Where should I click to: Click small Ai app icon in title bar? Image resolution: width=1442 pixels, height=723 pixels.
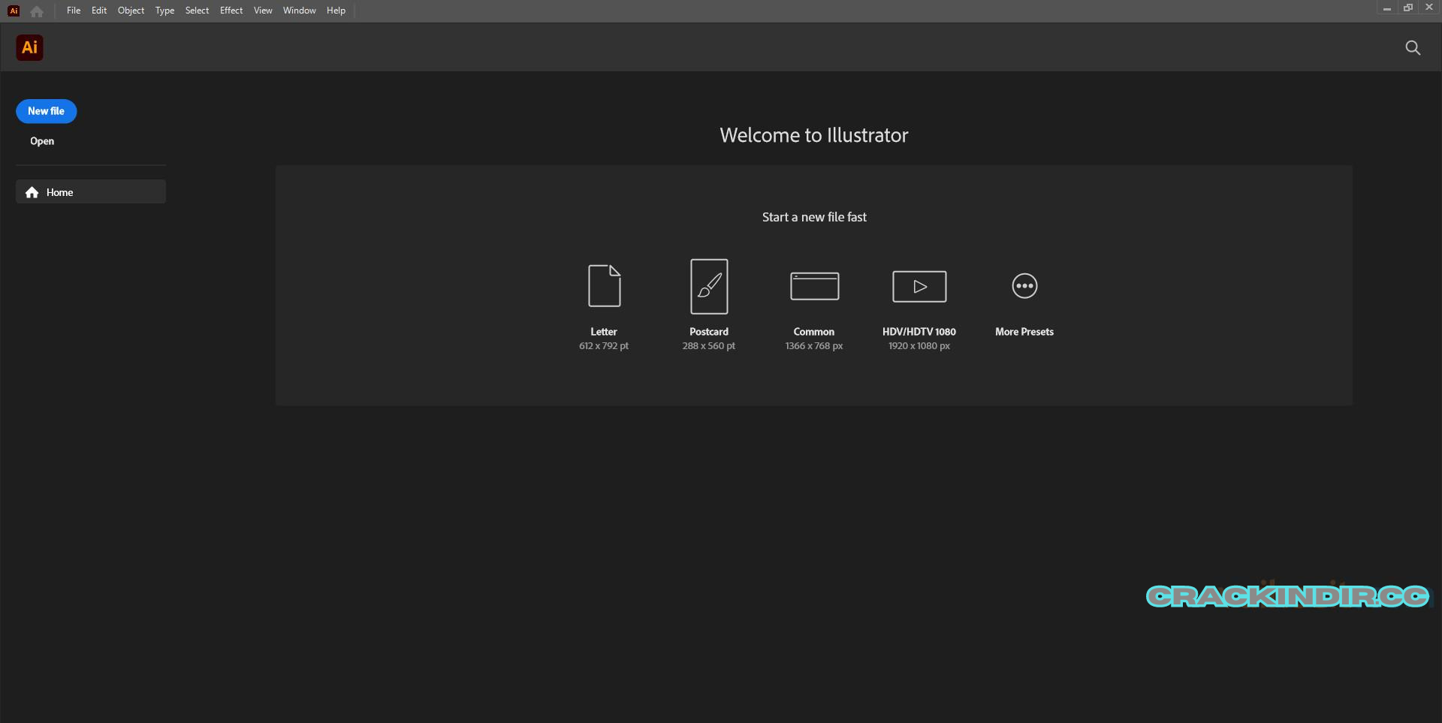14,11
